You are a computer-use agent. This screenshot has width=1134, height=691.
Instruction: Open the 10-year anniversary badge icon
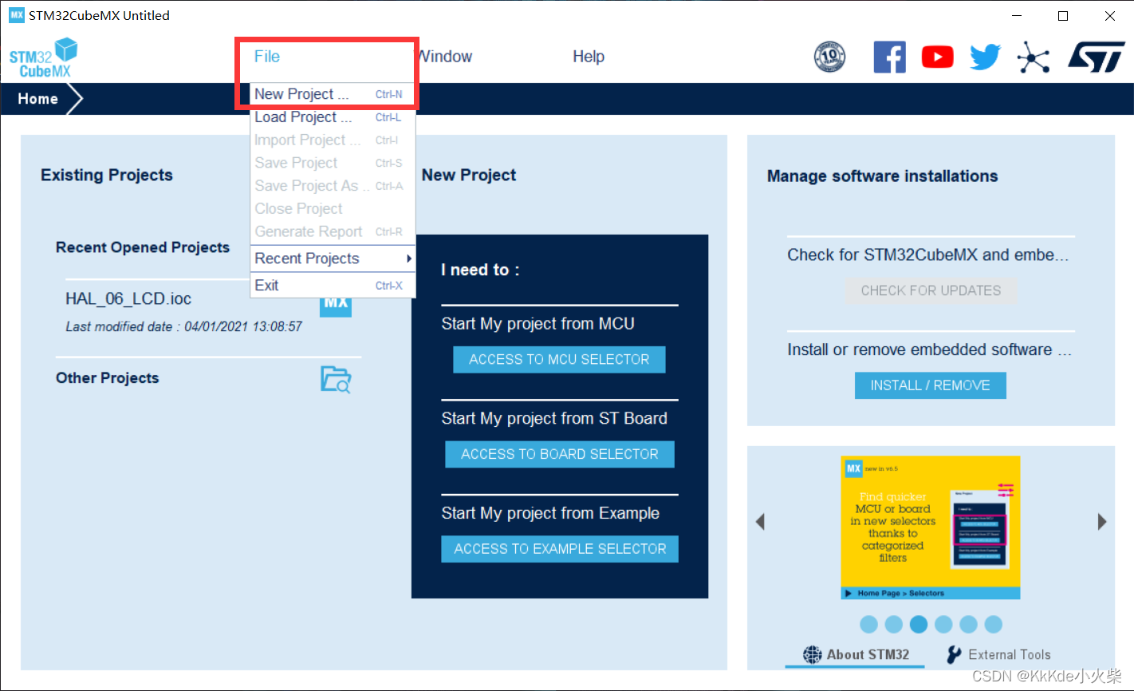tap(829, 57)
